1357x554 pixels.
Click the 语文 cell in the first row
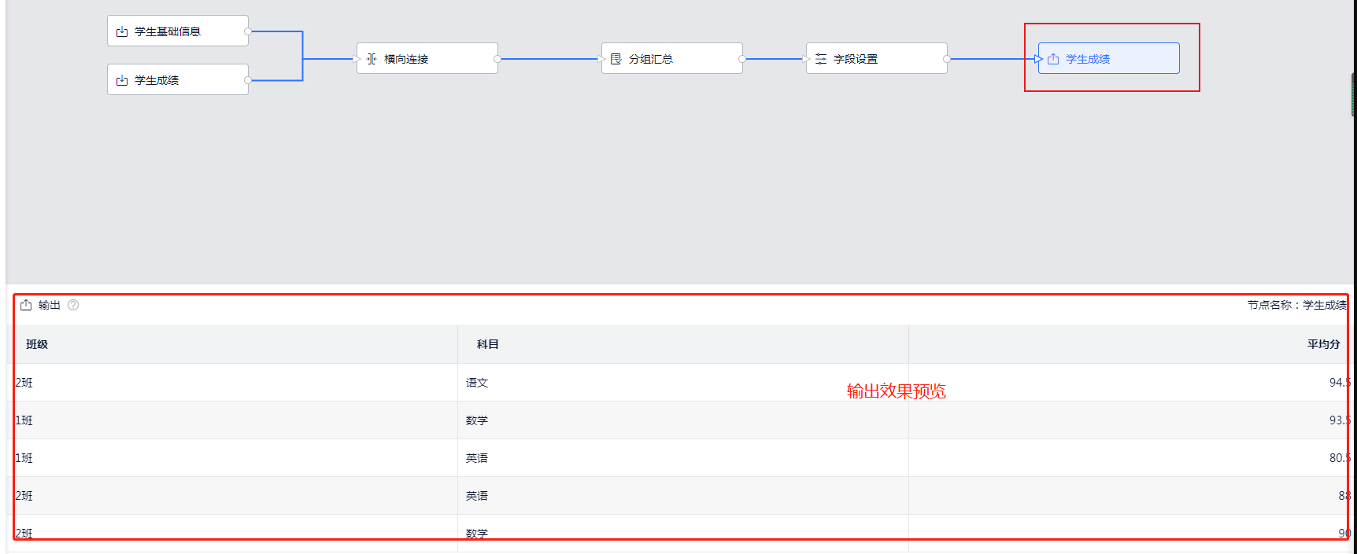[477, 383]
